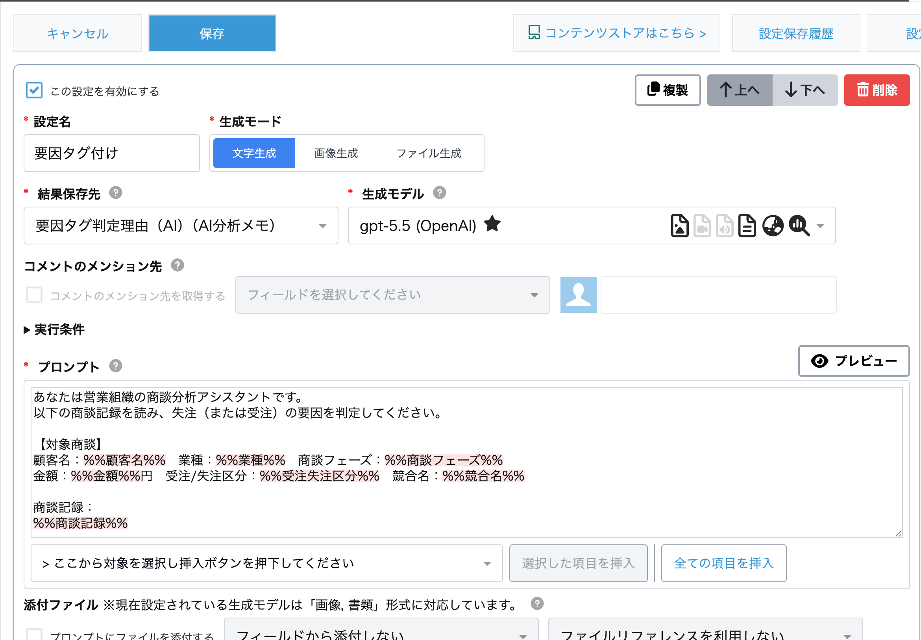
Task: Click data analysis magnifier icon
Action: click(x=799, y=226)
